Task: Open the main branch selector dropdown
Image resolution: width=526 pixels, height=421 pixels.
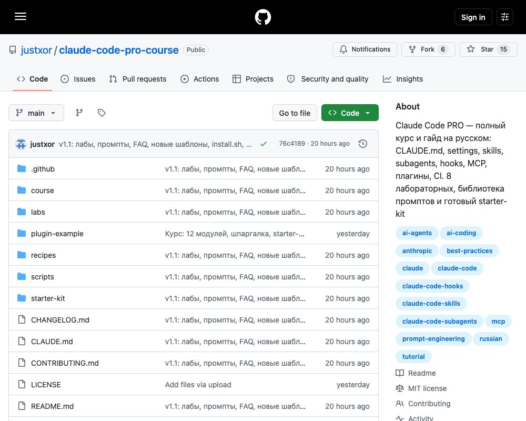Action: point(36,113)
